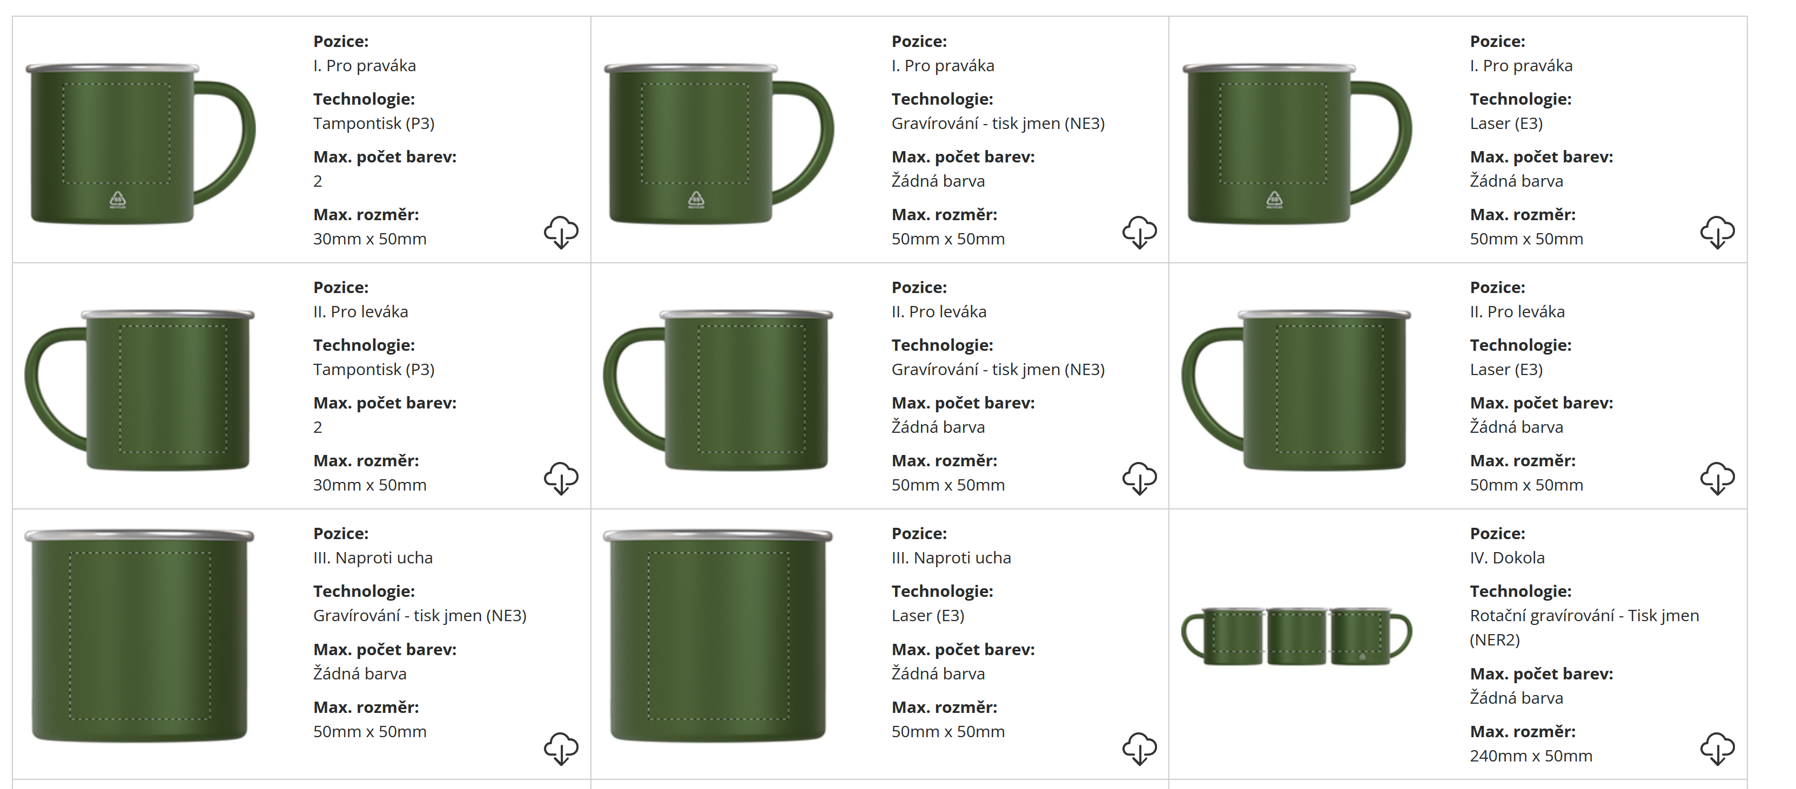Download template for Pro praváka Tampontisk (P3)
This screenshot has height=789, width=1796.
pyautogui.click(x=561, y=232)
